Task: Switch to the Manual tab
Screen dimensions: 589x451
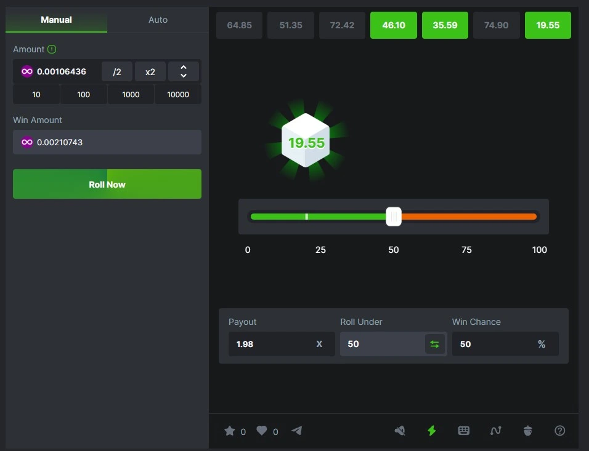Action: coord(56,20)
